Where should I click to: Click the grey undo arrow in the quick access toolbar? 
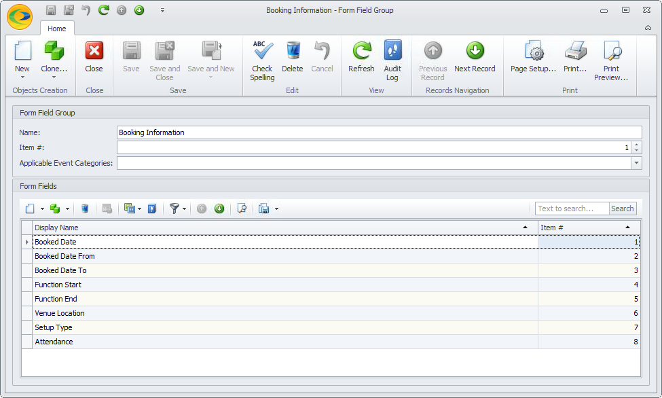click(x=86, y=10)
